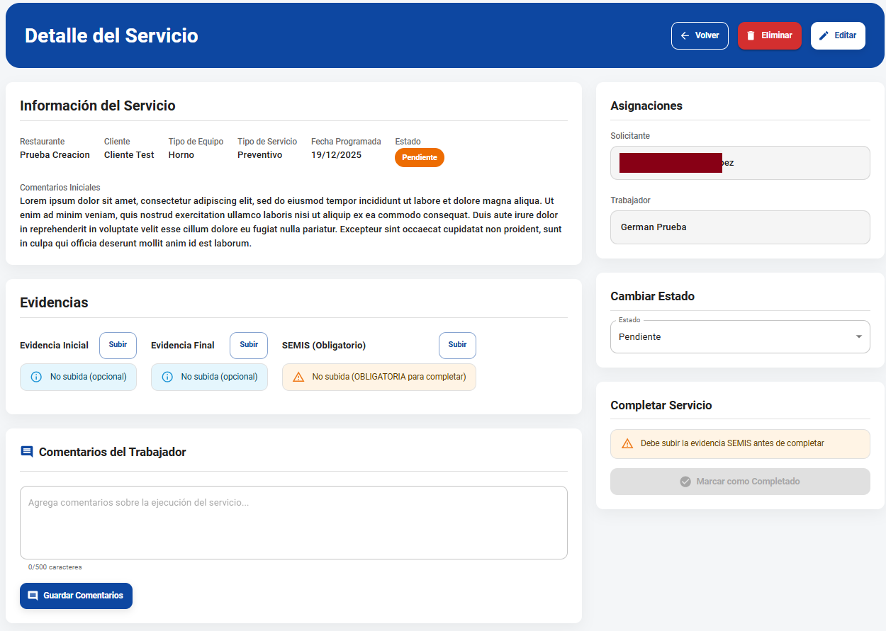
Task: Click the comment icon beside Comentarios del Trabajador
Action: [27, 452]
